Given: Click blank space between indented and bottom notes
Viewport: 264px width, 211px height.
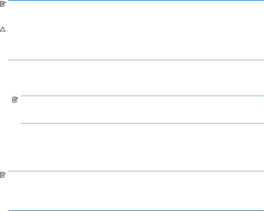Looking at the screenshot, I should click(135, 147).
